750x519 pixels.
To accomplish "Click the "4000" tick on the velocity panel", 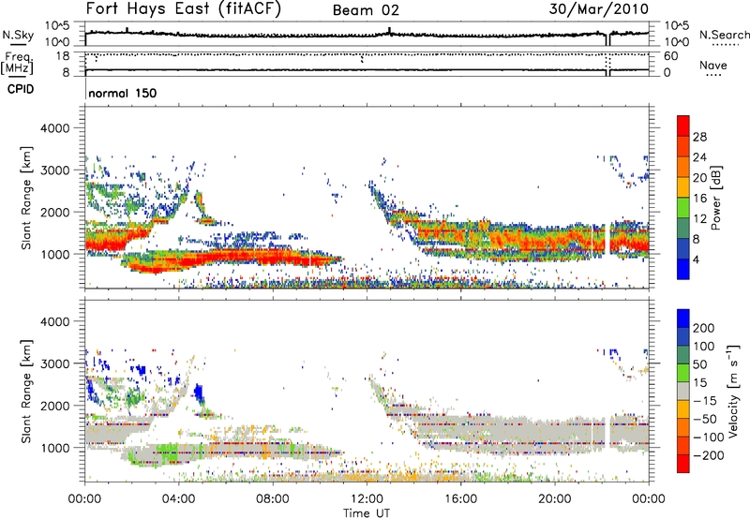I will pyautogui.click(x=54, y=321).
